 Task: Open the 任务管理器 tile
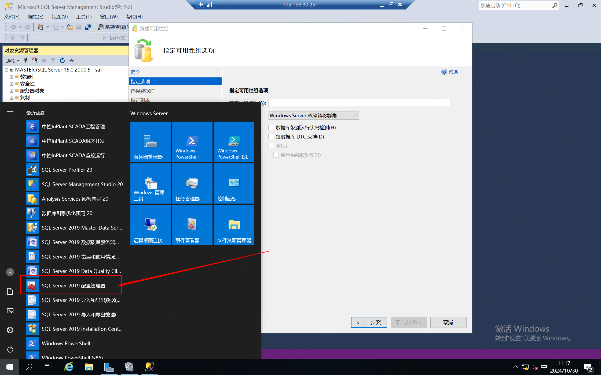pos(192,183)
